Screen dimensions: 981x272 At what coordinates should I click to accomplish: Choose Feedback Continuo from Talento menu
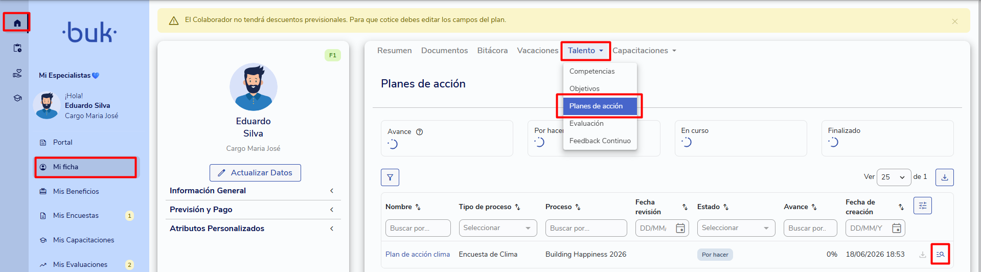[x=600, y=141]
